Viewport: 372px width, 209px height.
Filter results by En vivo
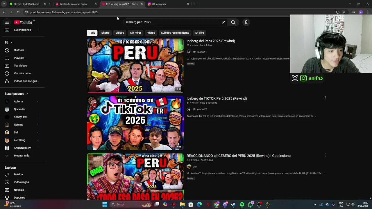point(199,33)
